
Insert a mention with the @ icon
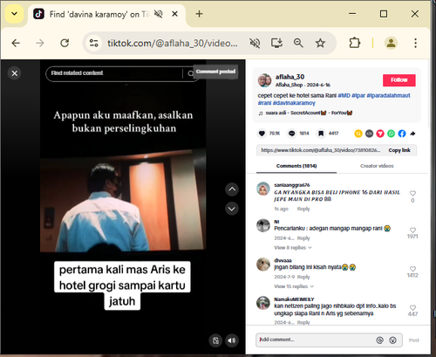coord(379,340)
